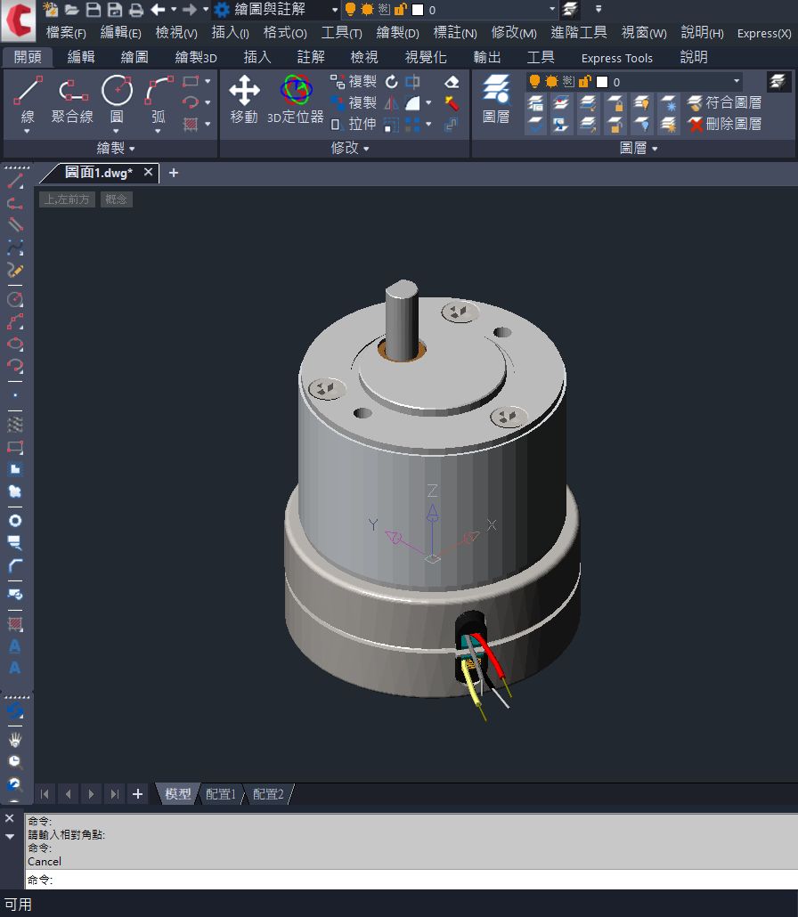Click the visual style label 概念

coord(116,199)
